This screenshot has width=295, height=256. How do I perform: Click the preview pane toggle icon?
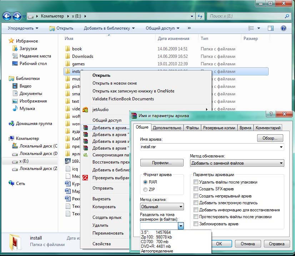[x=271, y=28]
